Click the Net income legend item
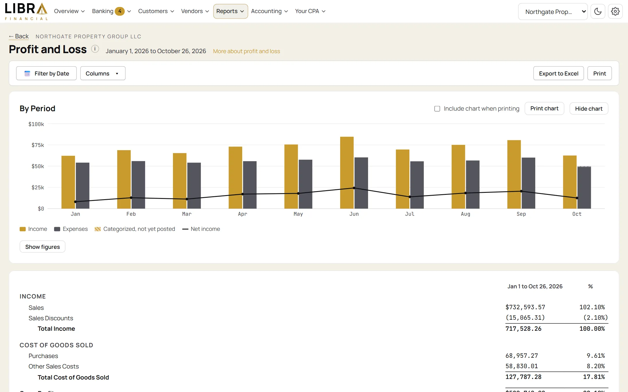The height and width of the screenshot is (392, 628). tap(201, 229)
